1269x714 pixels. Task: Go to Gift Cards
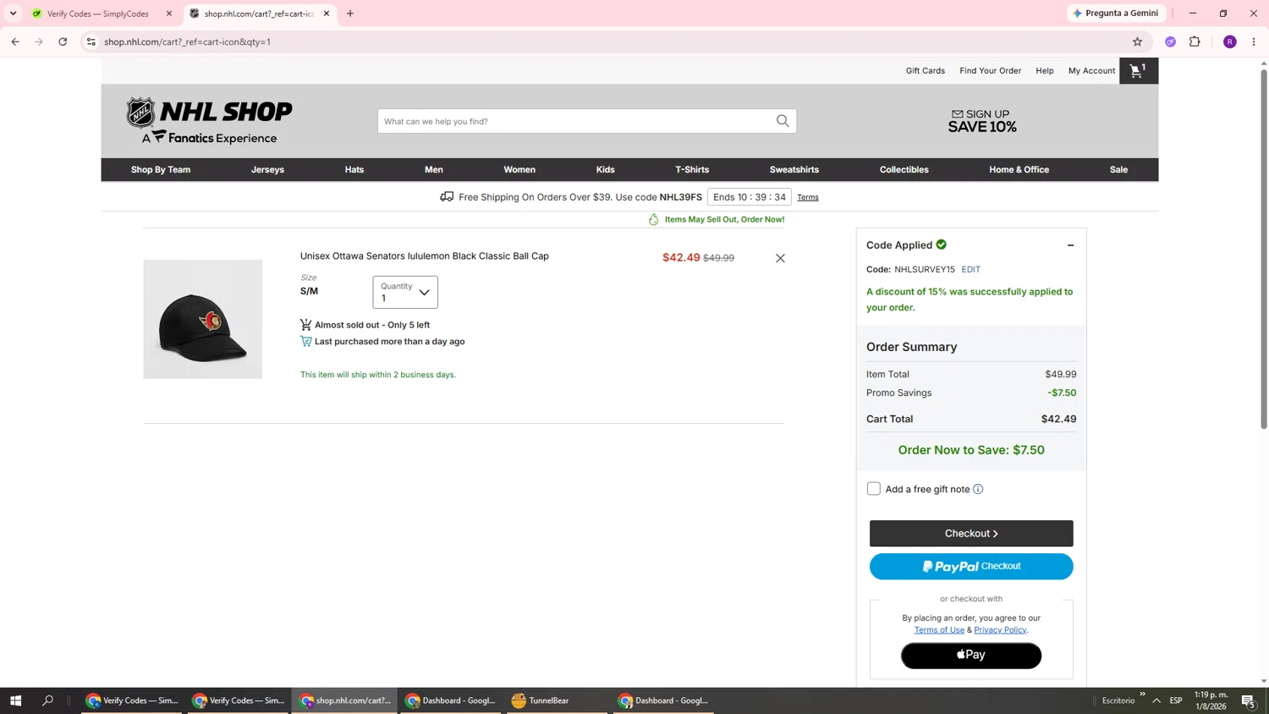pyautogui.click(x=926, y=71)
